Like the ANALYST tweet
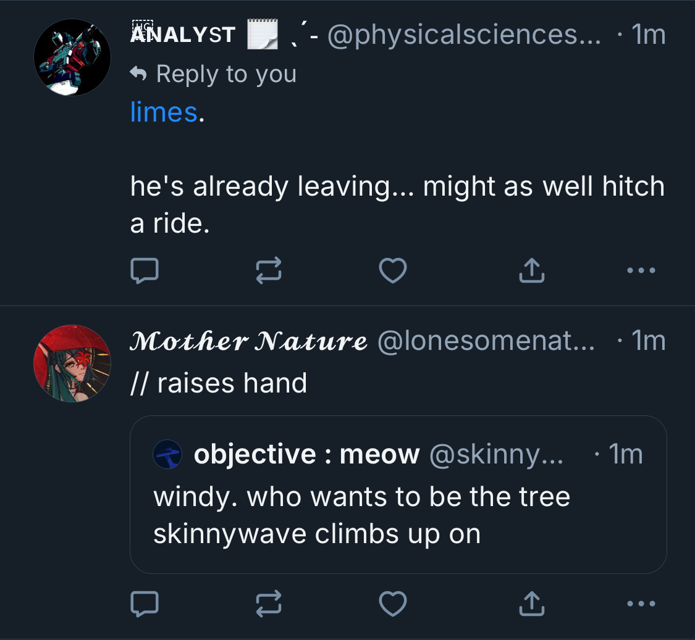This screenshot has height=640, width=695. [393, 271]
